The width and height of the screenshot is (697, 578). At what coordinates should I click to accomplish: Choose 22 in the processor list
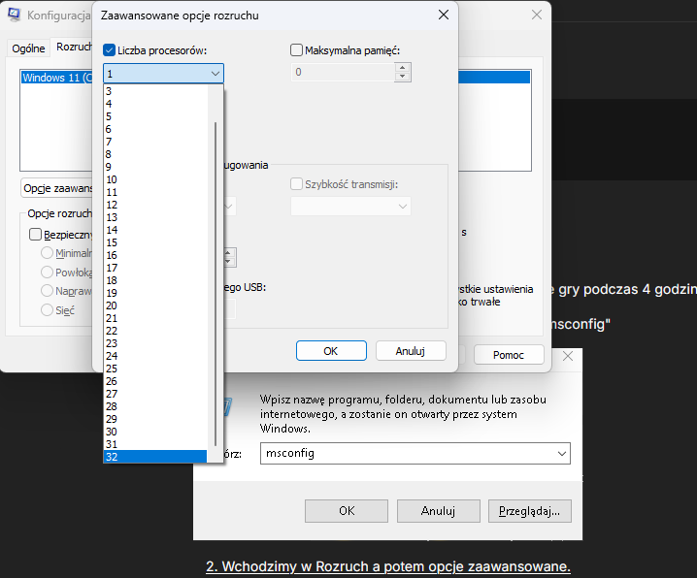point(155,331)
